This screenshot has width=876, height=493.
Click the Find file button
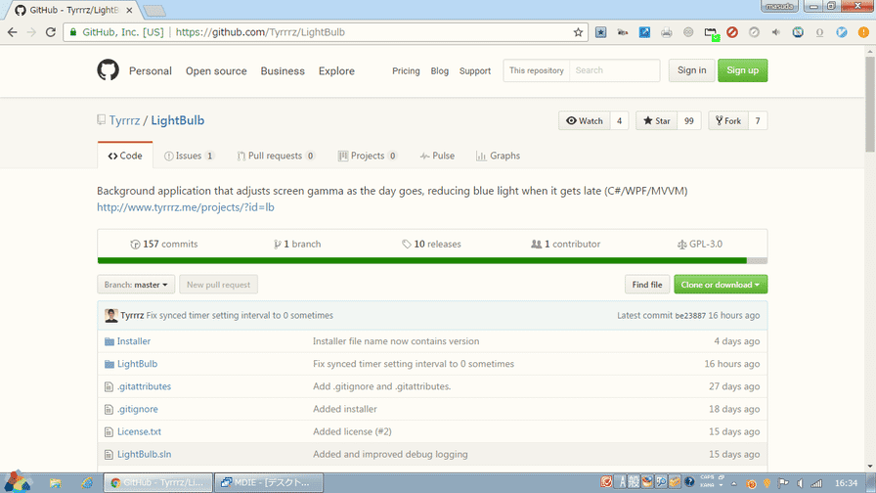coord(647,285)
